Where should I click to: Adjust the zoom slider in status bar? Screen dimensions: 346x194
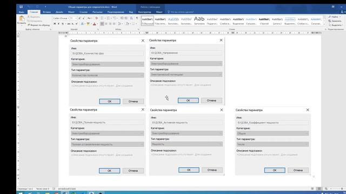pyautogui.click(x=342, y=189)
